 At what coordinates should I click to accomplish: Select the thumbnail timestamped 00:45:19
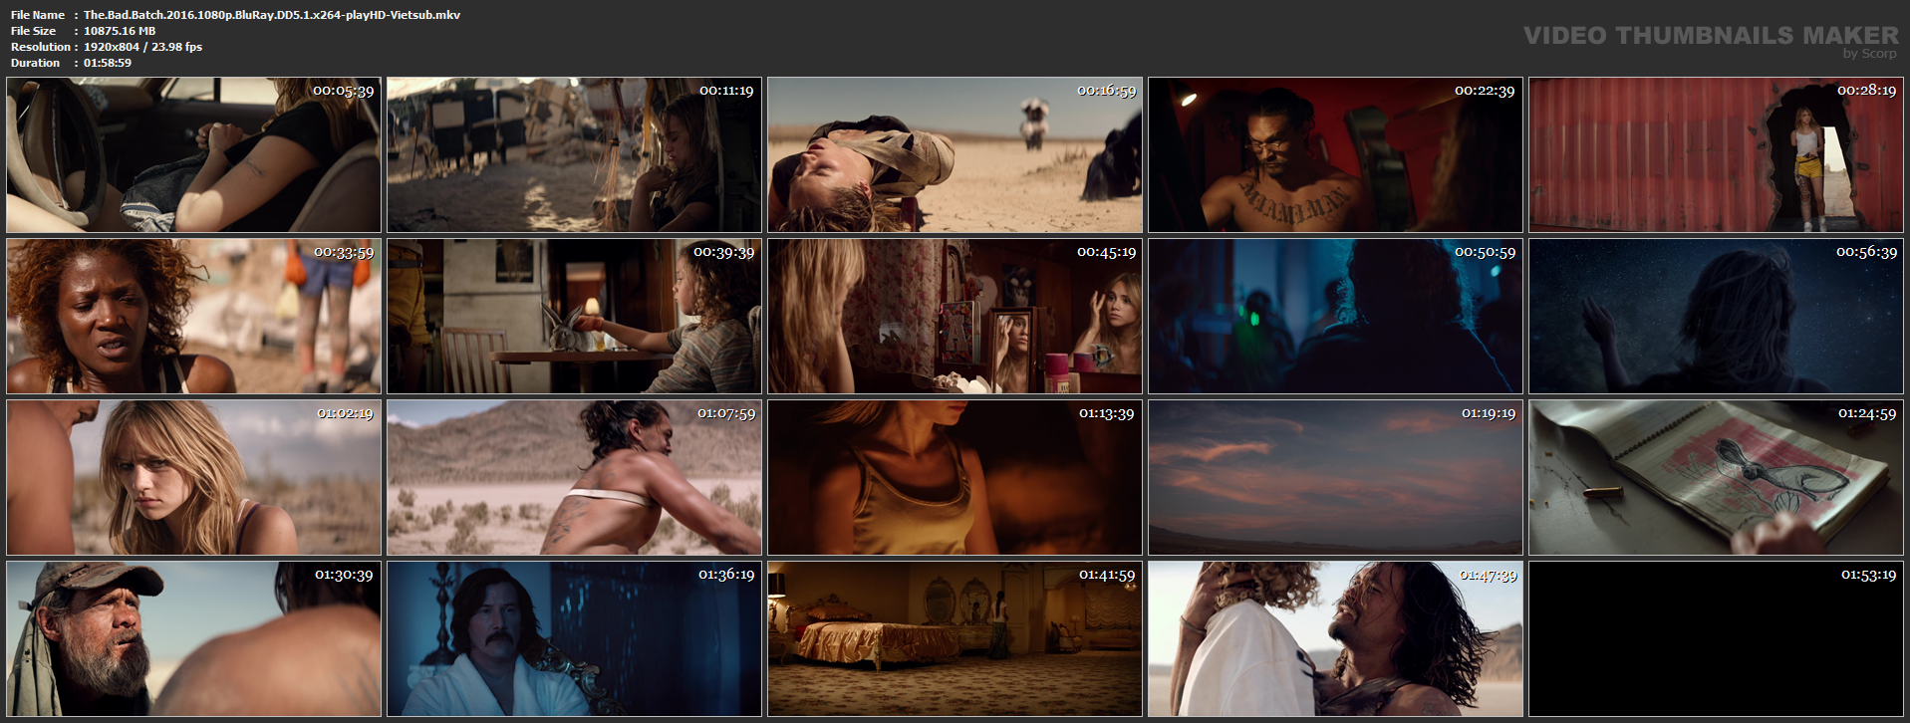click(x=955, y=317)
